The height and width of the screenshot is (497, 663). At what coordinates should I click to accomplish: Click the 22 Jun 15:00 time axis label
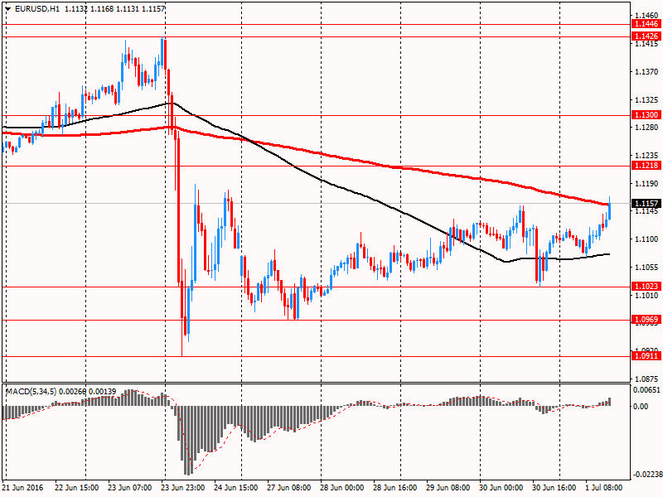[77, 488]
